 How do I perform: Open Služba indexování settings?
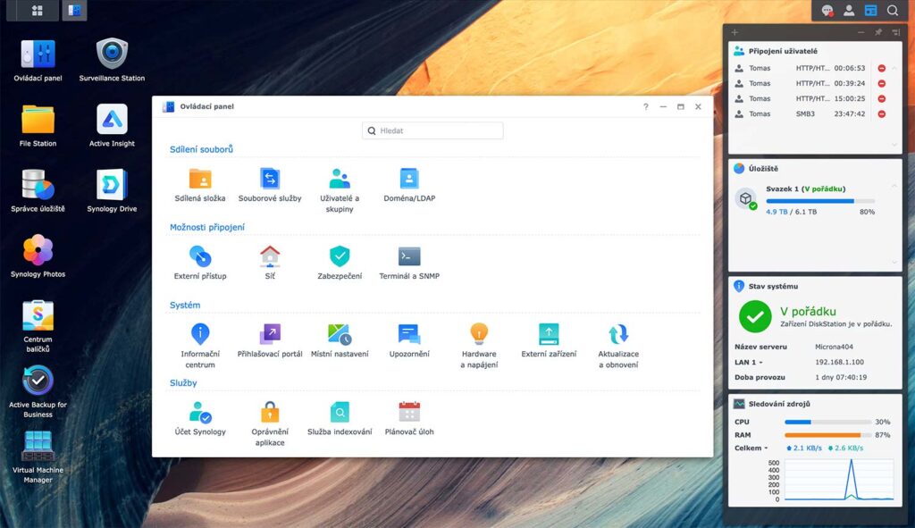point(340,419)
